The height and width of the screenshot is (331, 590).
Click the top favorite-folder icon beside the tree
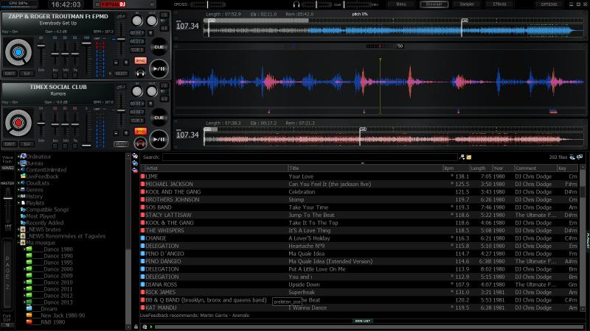point(135,156)
